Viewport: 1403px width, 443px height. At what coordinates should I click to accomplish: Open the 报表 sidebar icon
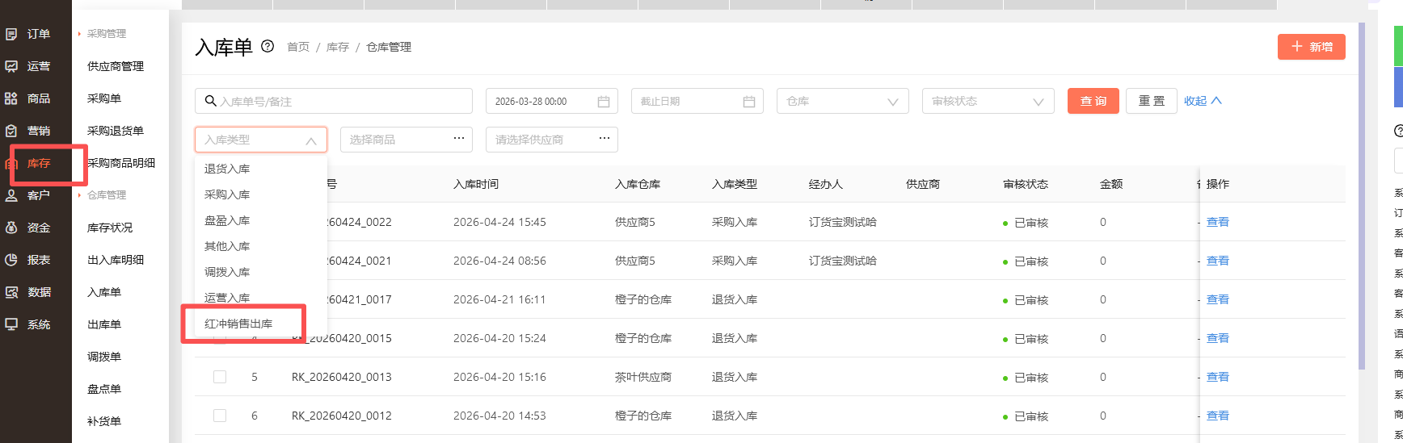(11, 260)
